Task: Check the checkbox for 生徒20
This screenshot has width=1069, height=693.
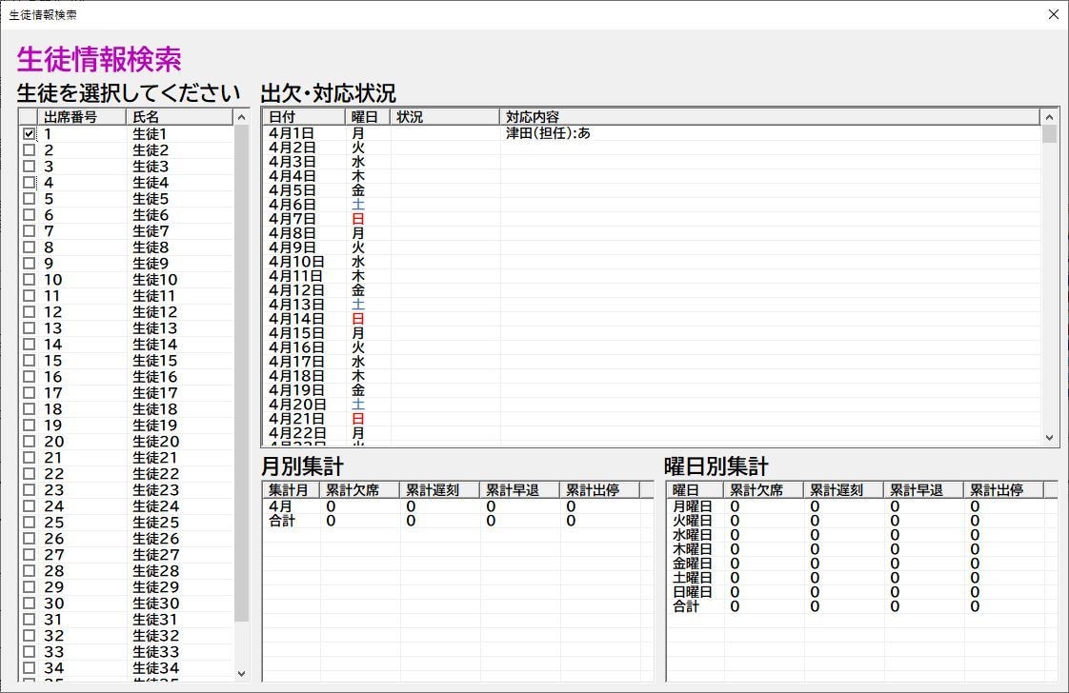Action: (29, 442)
